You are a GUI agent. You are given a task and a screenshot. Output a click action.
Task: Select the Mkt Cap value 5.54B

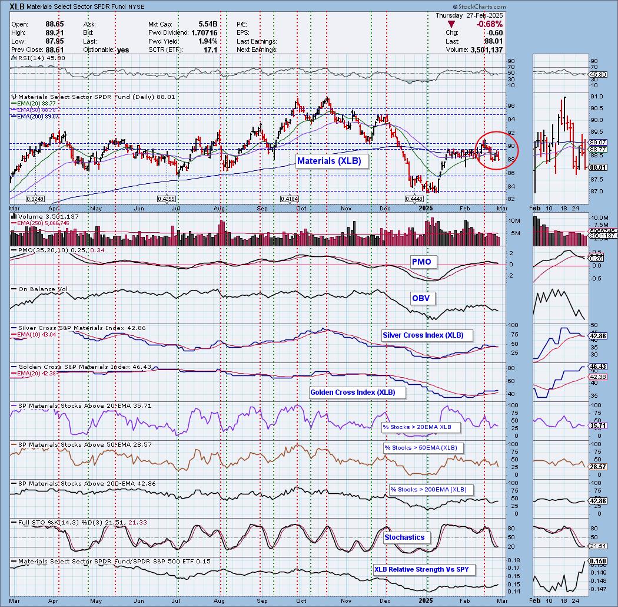click(207, 24)
